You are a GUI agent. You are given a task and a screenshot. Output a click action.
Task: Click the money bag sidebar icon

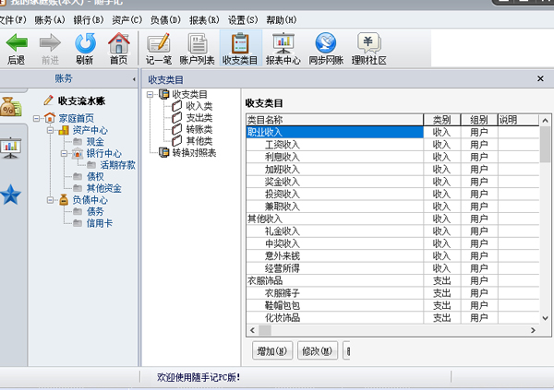tap(10, 107)
